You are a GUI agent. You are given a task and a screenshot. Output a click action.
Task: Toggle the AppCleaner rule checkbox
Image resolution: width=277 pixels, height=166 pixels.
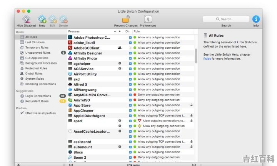(130, 110)
